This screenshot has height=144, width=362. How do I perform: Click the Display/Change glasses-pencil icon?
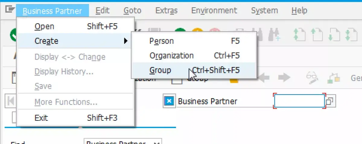[x=312, y=78]
